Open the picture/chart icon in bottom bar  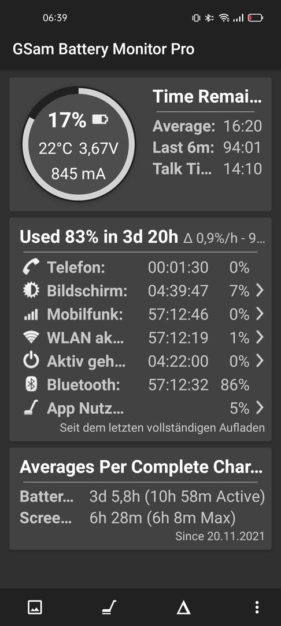click(x=35, y=607)
